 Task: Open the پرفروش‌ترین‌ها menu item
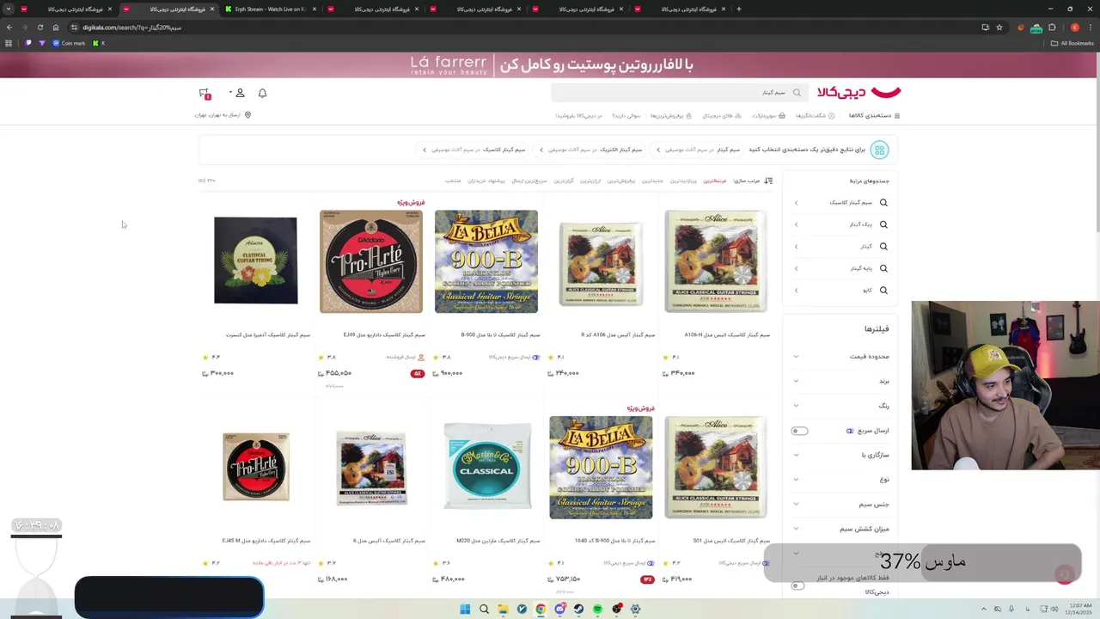670,115
